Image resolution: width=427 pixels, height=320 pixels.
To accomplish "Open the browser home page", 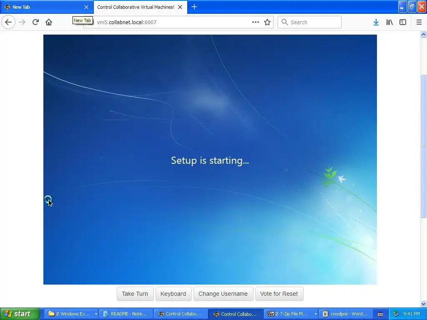I will click(x=49, y=22).
